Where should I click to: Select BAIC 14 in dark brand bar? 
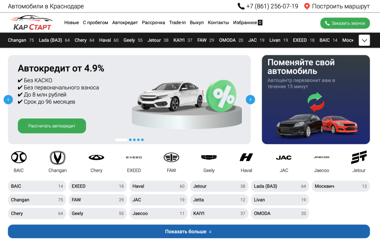[x=328, y=40]
